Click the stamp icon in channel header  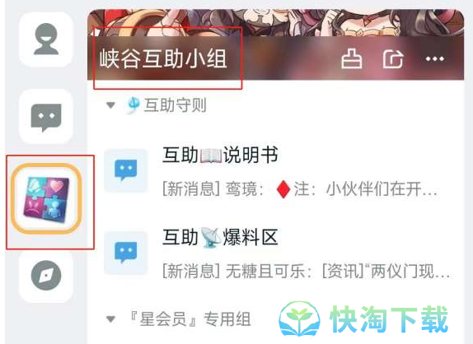tap(352, 58)
